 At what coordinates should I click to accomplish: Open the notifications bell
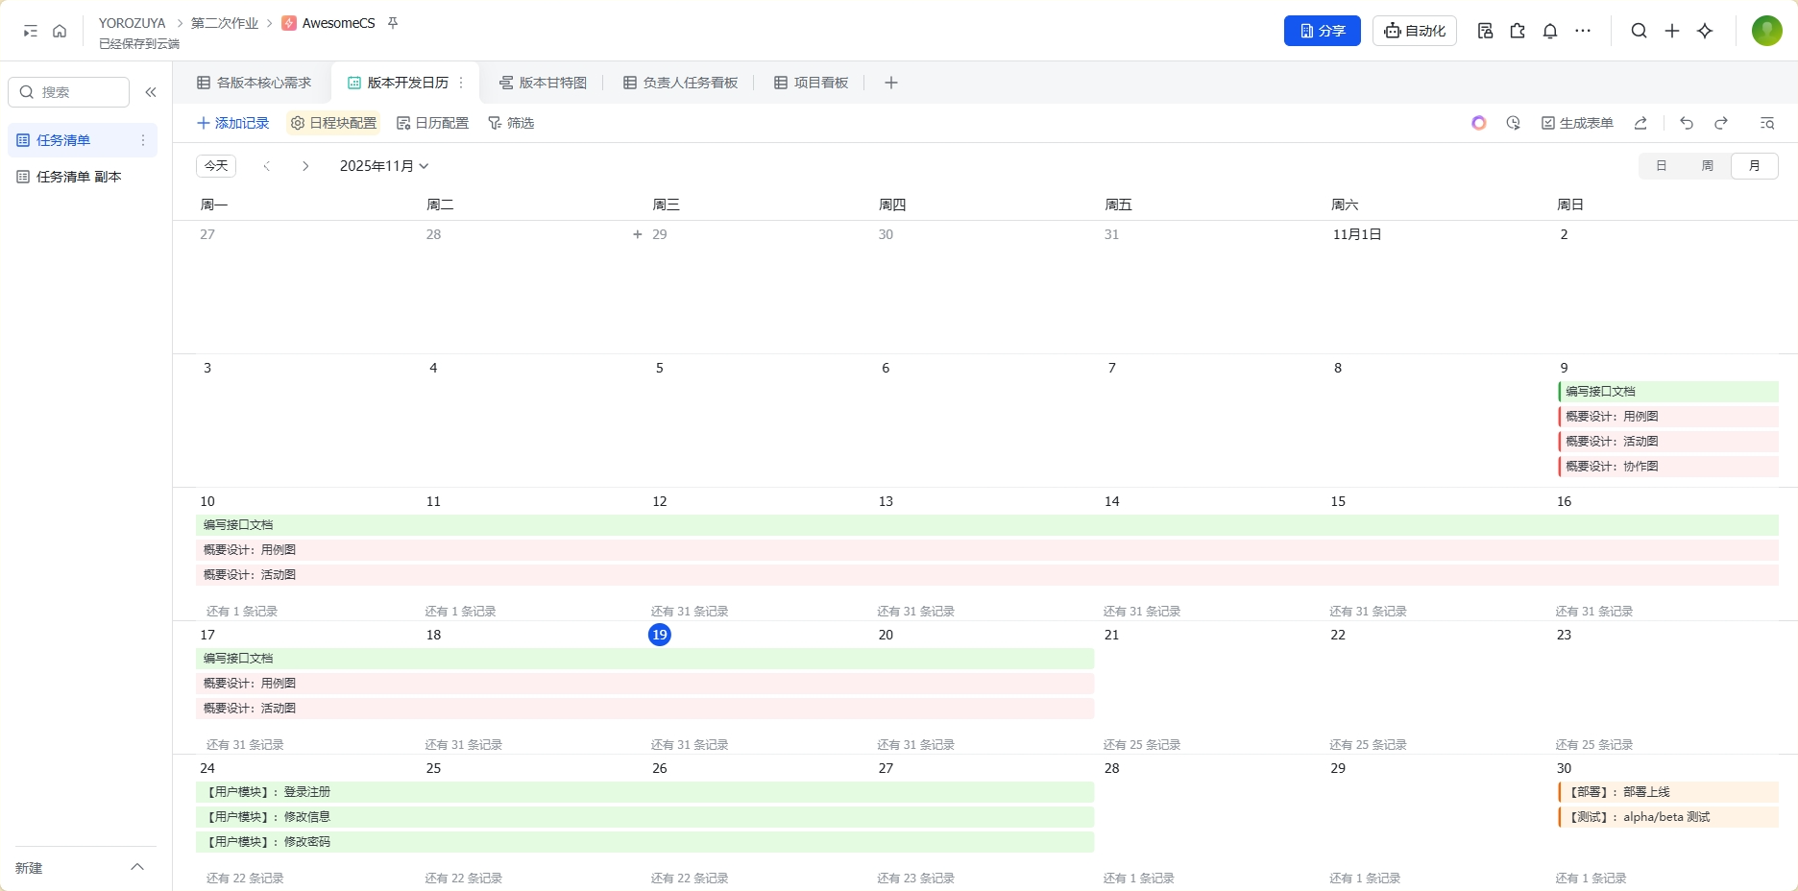tap(1550, 31)
